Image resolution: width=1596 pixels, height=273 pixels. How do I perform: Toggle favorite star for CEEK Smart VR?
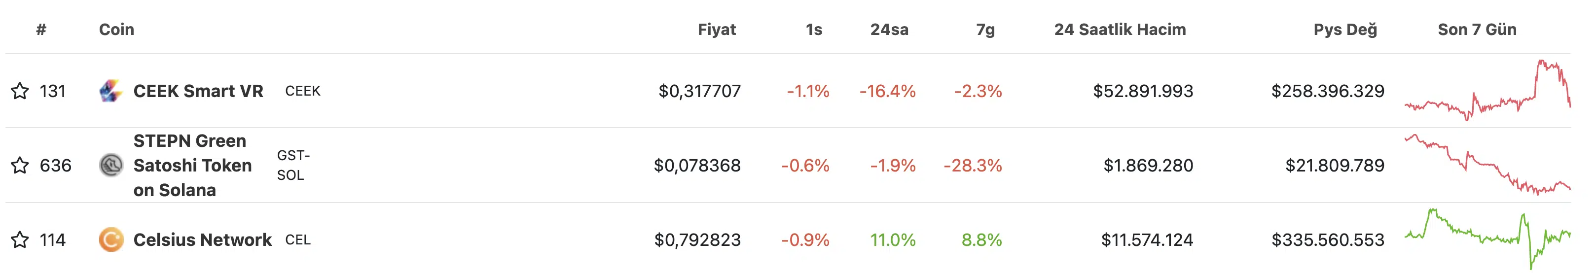[20, 91]
